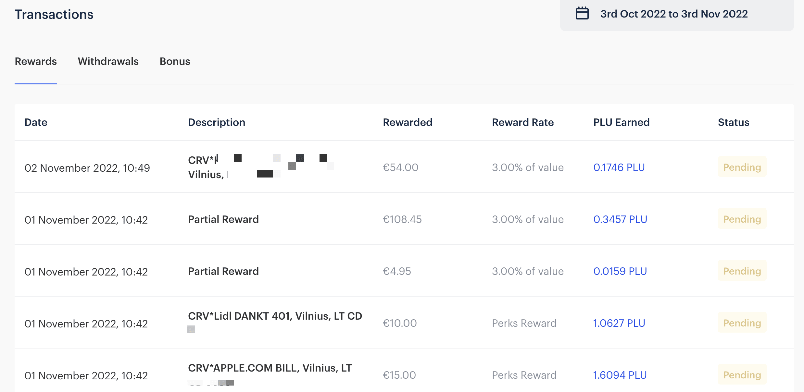Click Pending badge on €4.95 Partial Reward
Screen dimensions: 804x392
pos(742,271)
